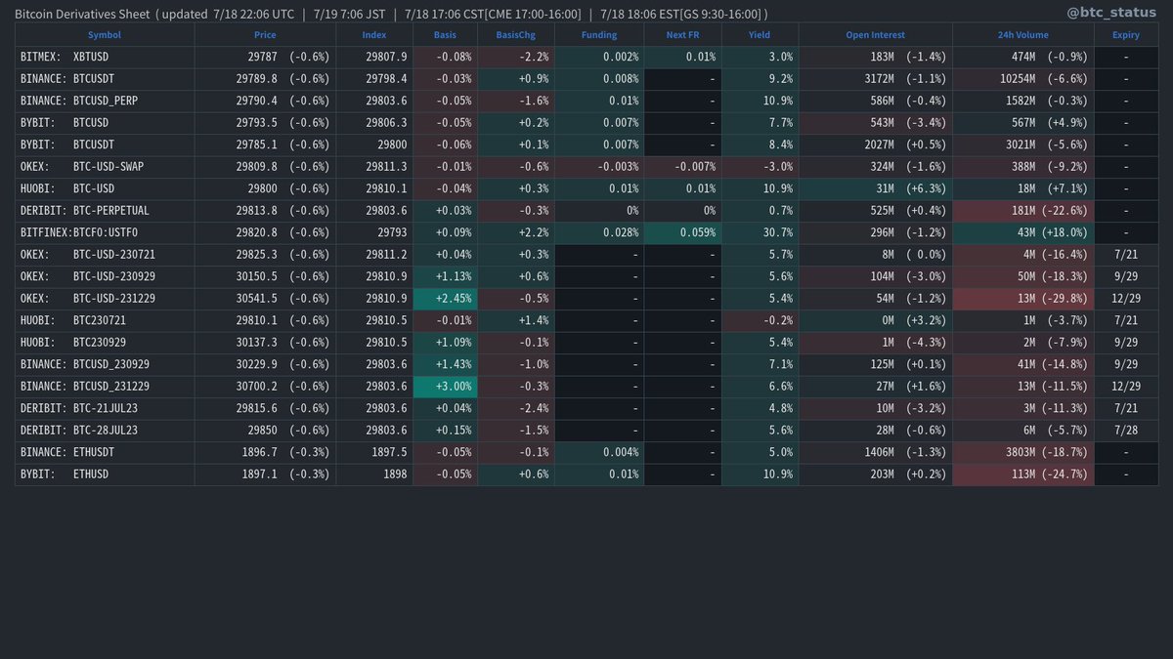Click the 113M (-24.7%) volume cell
The width and height of the screenshot is (1173, 659).
click(x=1022, y=474)
